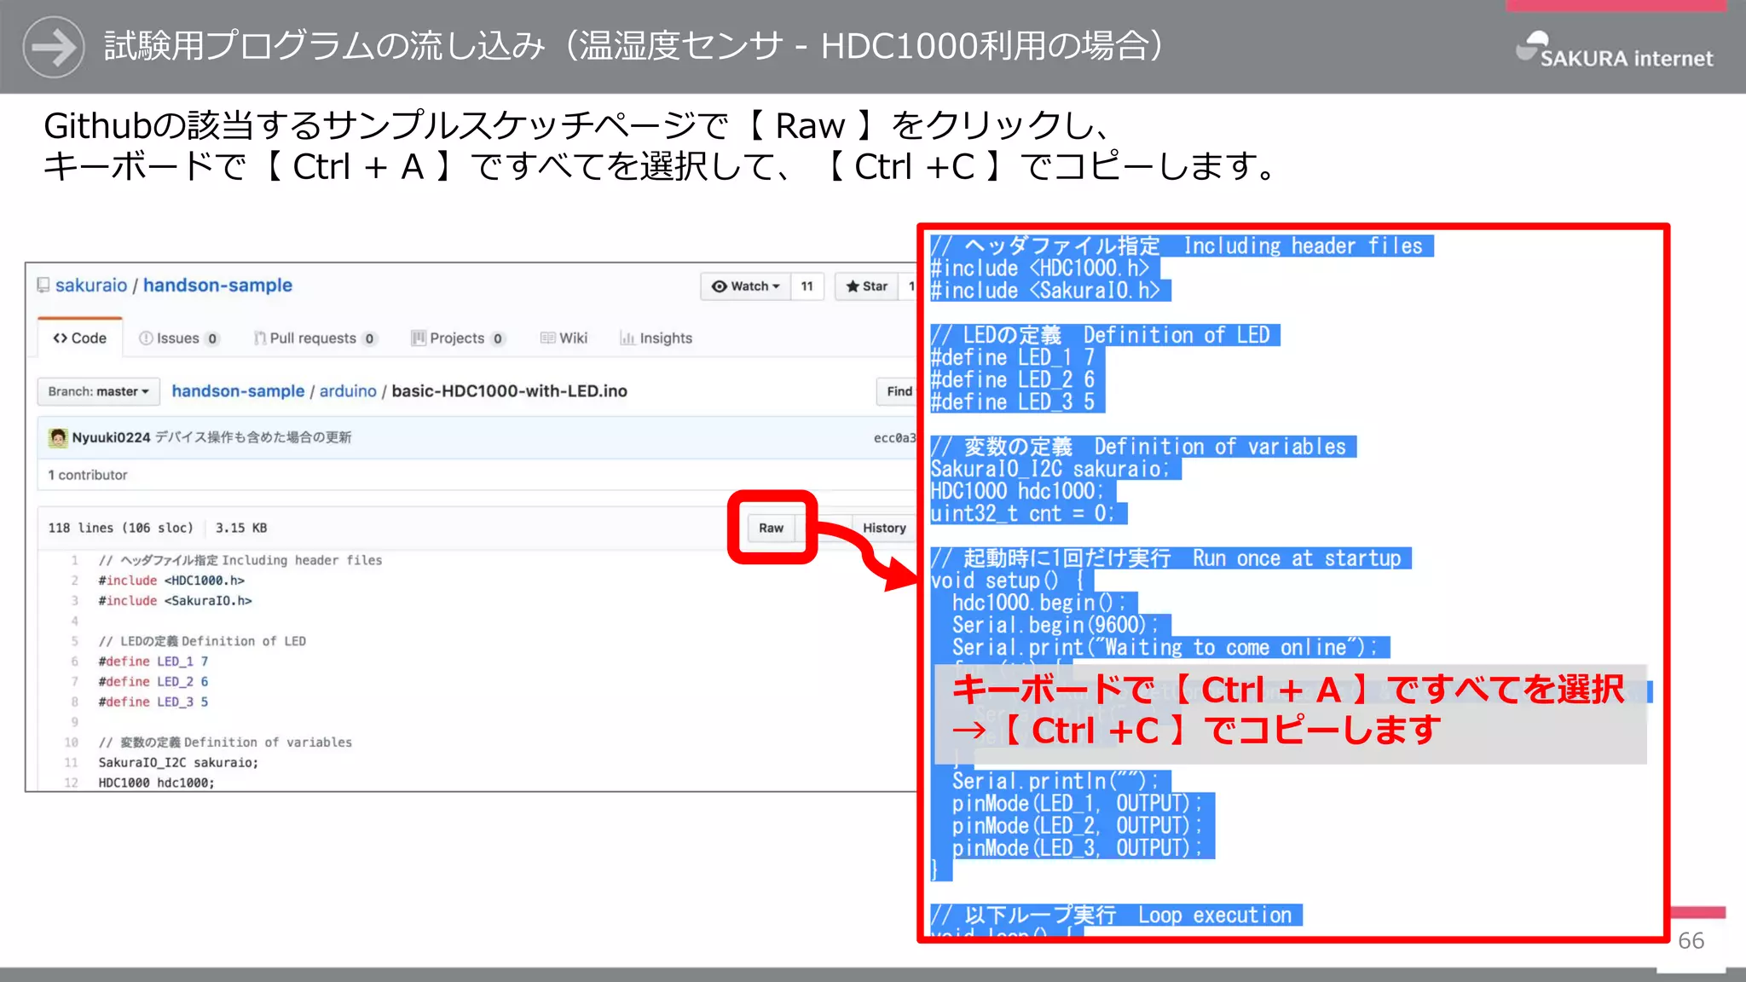The width and height of the screenshot is (1746, 982).
Task: Click the eye icon in Watch
Action: tap(720, 286)
